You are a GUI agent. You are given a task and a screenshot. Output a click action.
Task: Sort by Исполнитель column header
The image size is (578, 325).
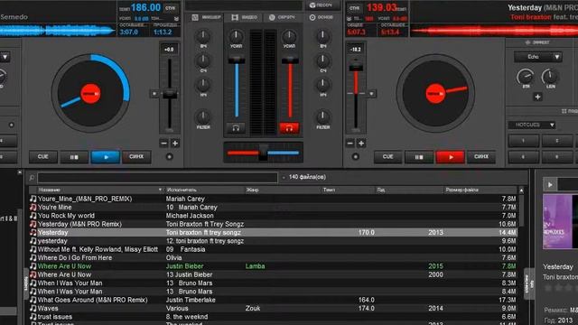tap(182, 190)
